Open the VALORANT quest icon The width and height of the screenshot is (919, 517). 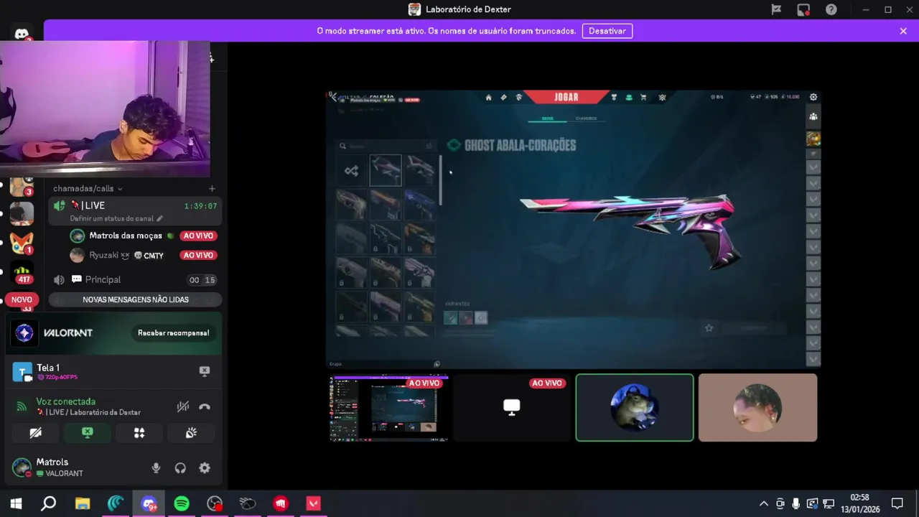pos(24,332)
